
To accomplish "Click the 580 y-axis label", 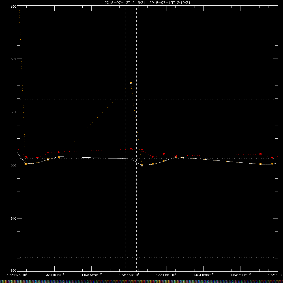I will click(x=14, y=112).
